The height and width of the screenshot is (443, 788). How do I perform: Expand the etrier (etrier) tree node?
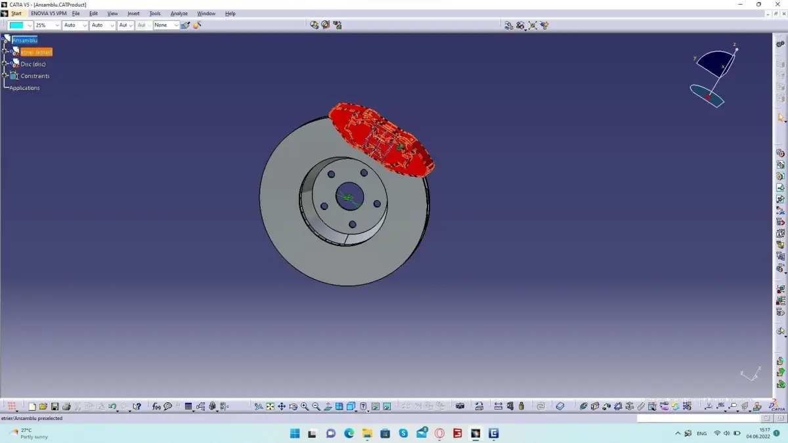[5, 51]
